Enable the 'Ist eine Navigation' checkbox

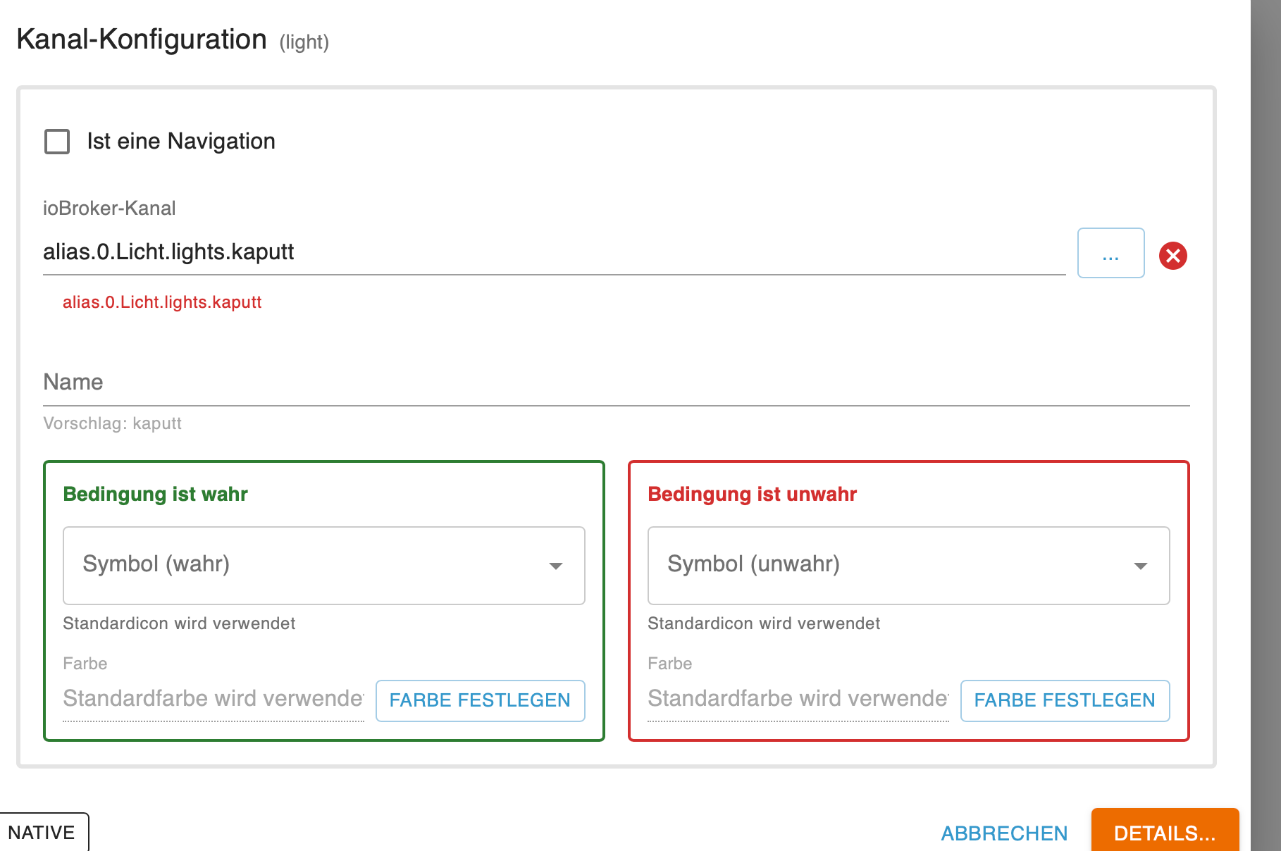point(57,142)
